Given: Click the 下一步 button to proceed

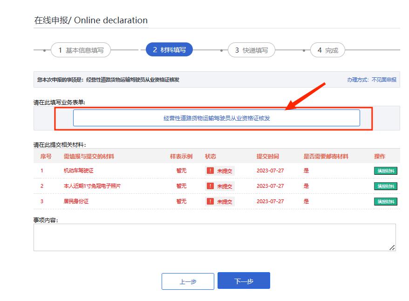Looking at the screenshot, I should tap(244, 280).
